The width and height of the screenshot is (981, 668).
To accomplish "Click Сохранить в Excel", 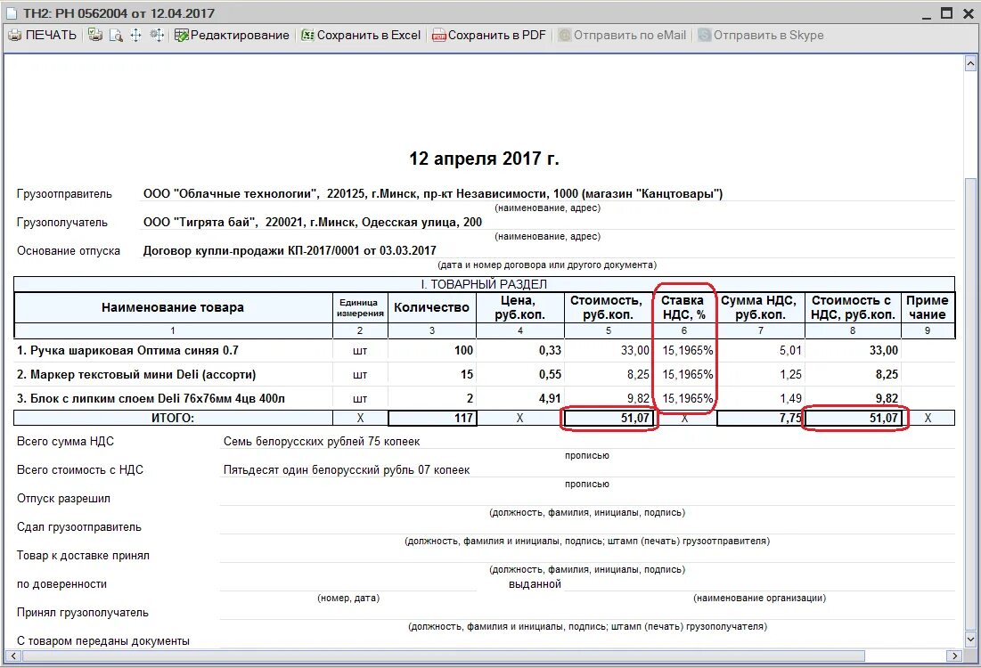I will pyautogui.click(x=360, y=36).
